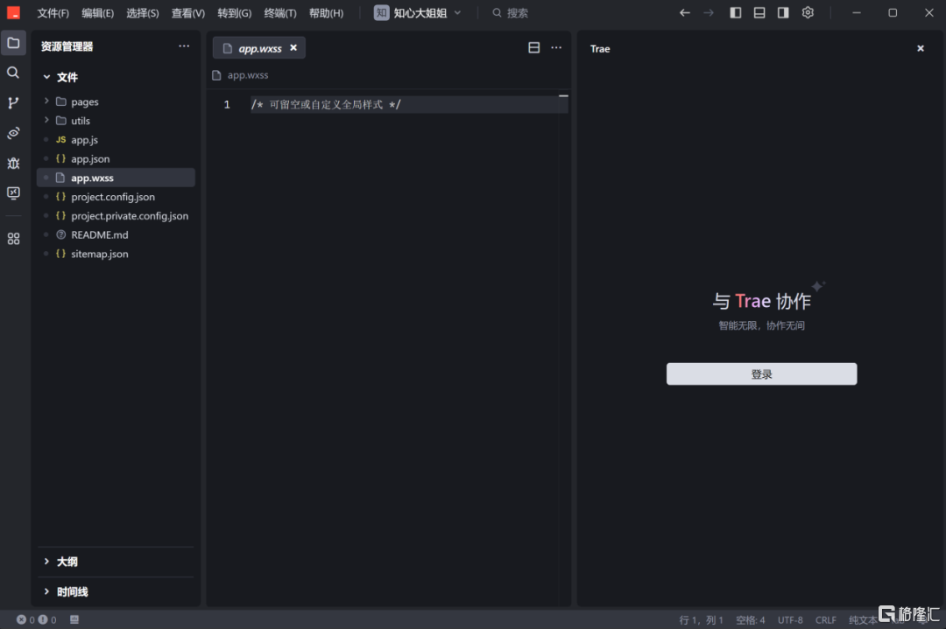Toggle the left sidebar layout icon

736,12
